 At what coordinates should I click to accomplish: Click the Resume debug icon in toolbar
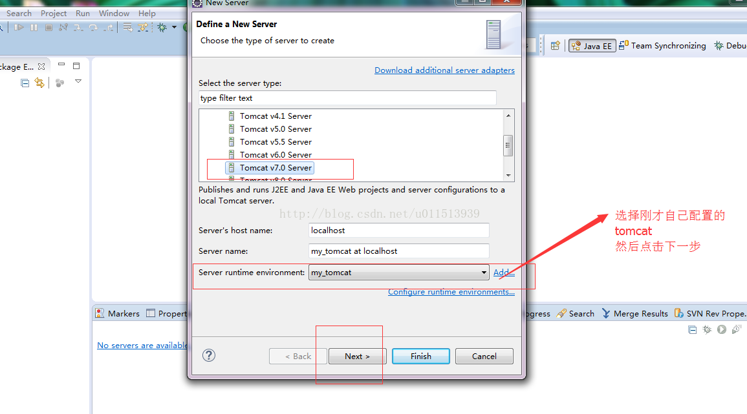click(x=19, y=28)
